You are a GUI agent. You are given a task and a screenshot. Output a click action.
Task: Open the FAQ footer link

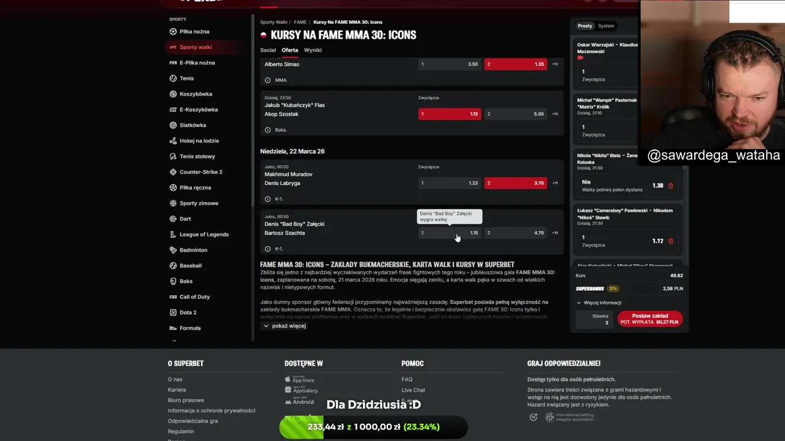click(x=407, y=380)
